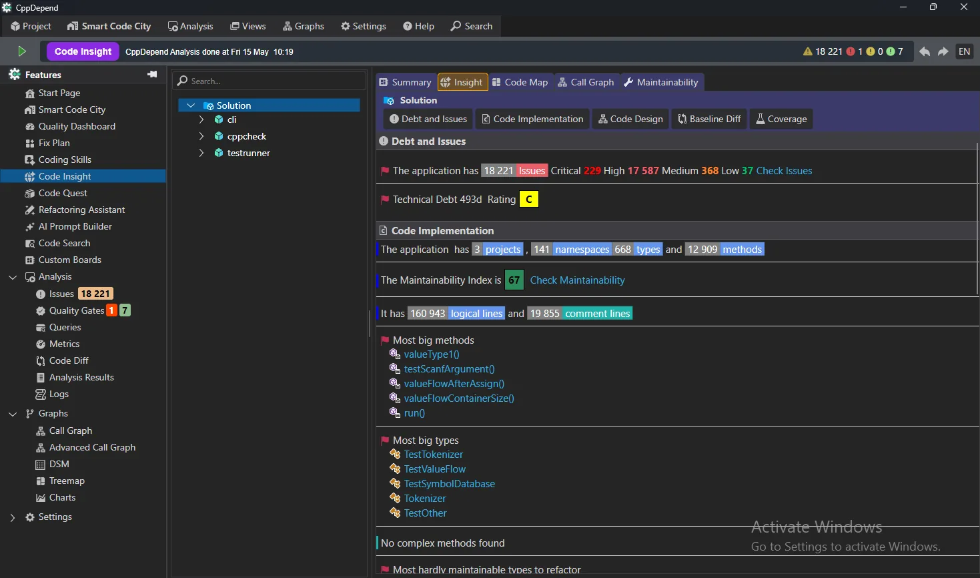Image resolution: width=980 pixels, height=578 pixels.
Task: Click the Code Implementation button
Action: pos(532,119)
